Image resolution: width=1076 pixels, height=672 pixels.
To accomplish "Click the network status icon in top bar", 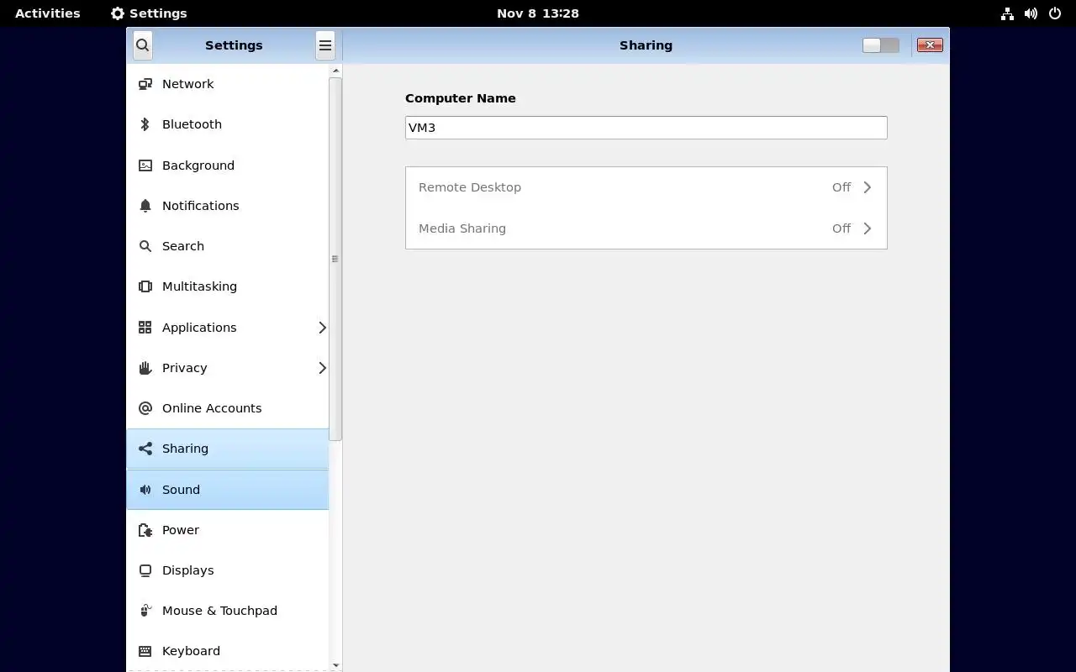I will pos(1007,13).
